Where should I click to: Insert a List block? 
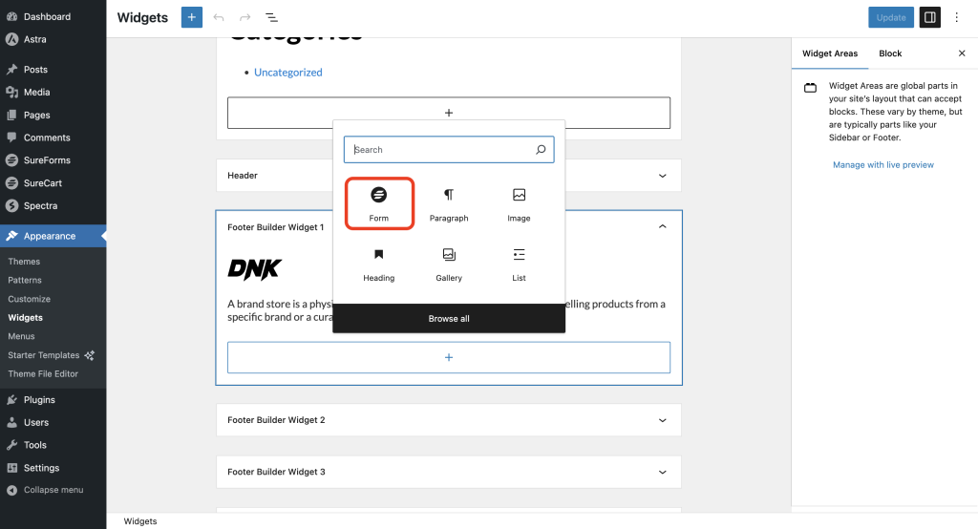[x=519, y=264]
